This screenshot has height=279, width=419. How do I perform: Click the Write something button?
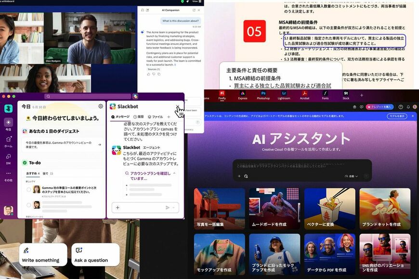(43, 254)
